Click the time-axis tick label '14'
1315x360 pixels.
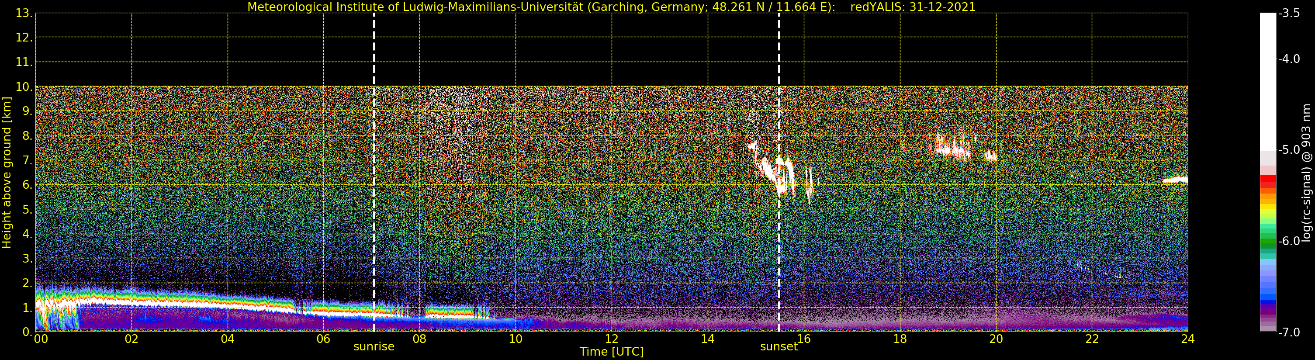(708, 339)
